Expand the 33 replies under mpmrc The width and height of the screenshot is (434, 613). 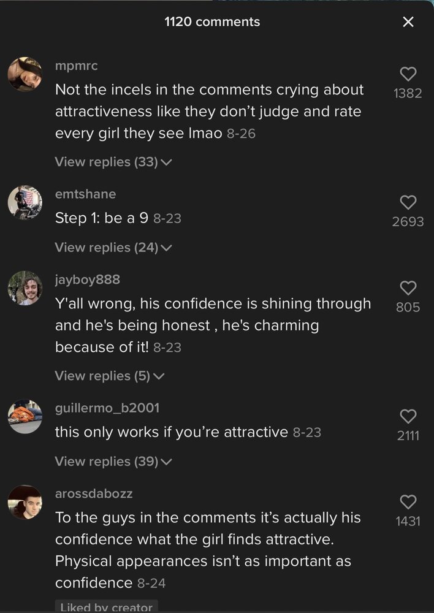point(113,162)
